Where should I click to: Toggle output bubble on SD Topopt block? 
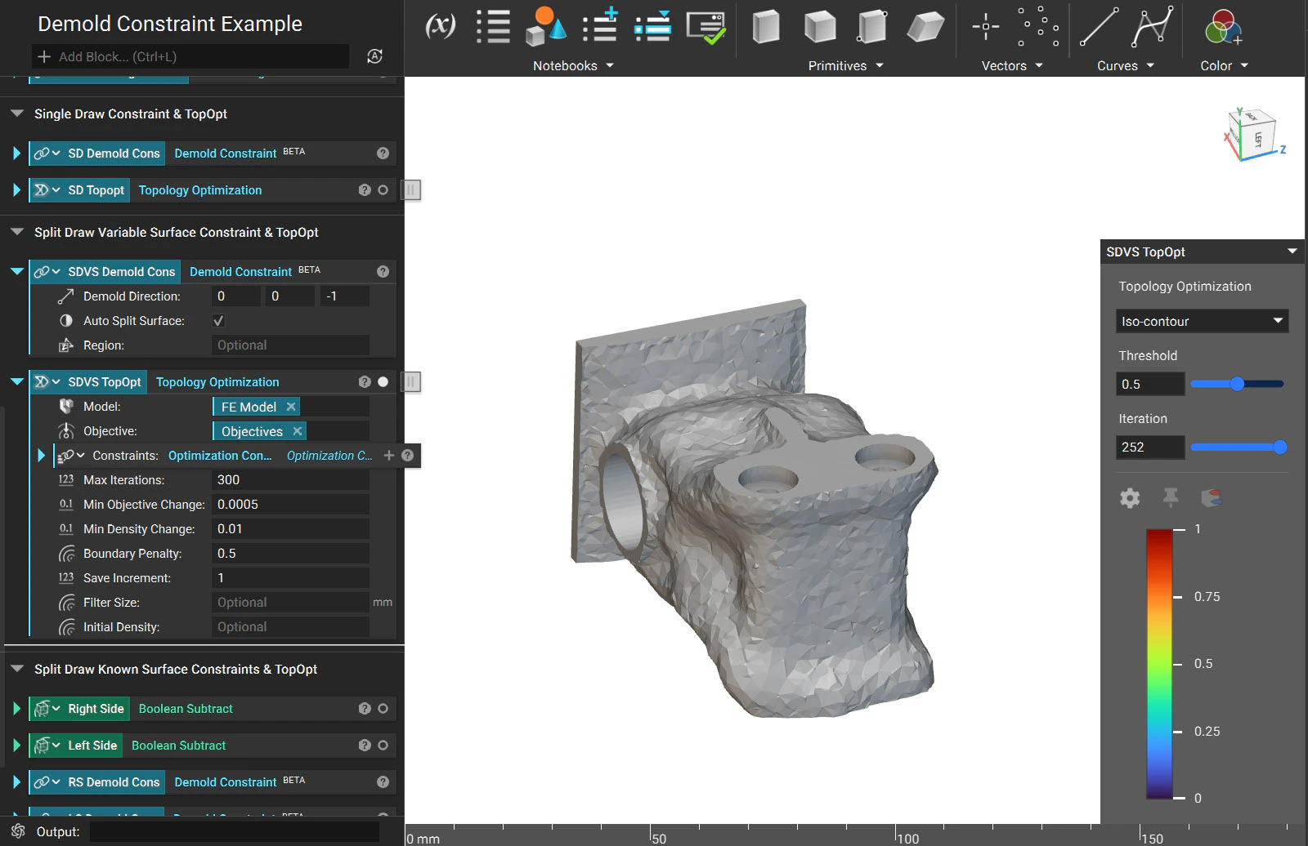point(383,189)
